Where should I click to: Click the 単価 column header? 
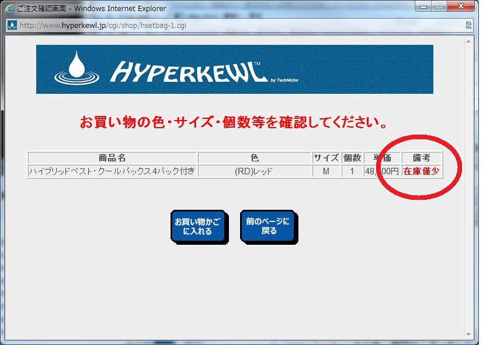[x=382, y=158]
